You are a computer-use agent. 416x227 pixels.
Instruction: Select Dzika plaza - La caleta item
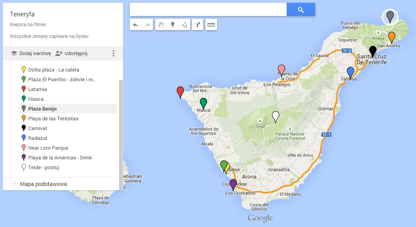click(x=68, y=70)
